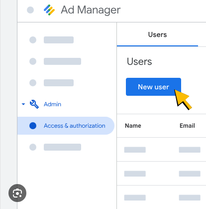
Task: Click the menu circle left of the logo
Action: point(30,10)
